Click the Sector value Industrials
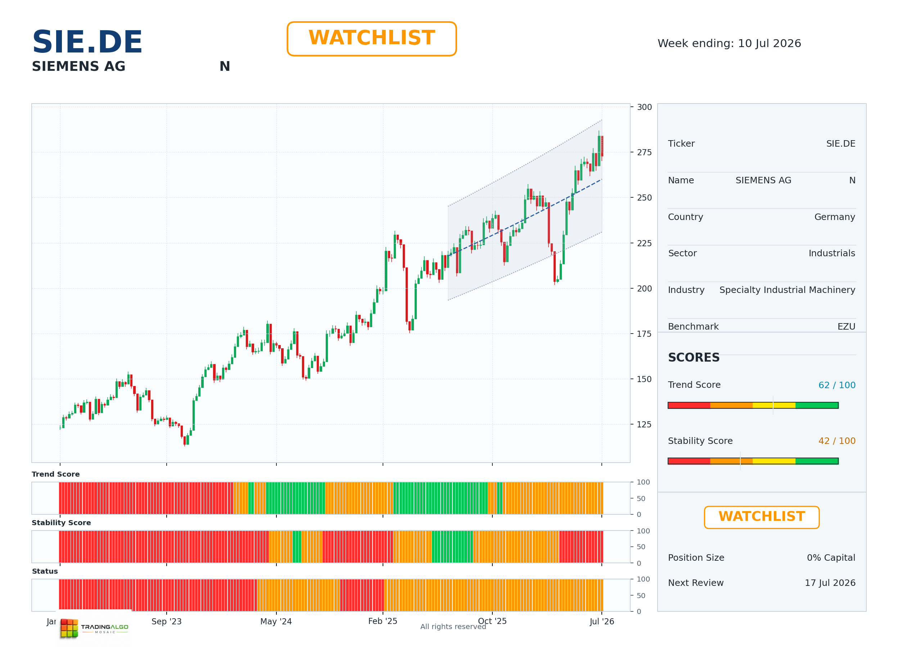The width and height of the screenshot is (907, 647). click(x=832, y=253)
